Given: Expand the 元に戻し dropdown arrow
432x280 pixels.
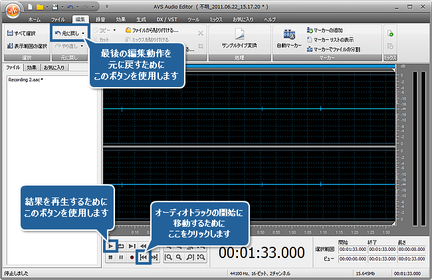Looking at the screenshot, I should (83, 33).
